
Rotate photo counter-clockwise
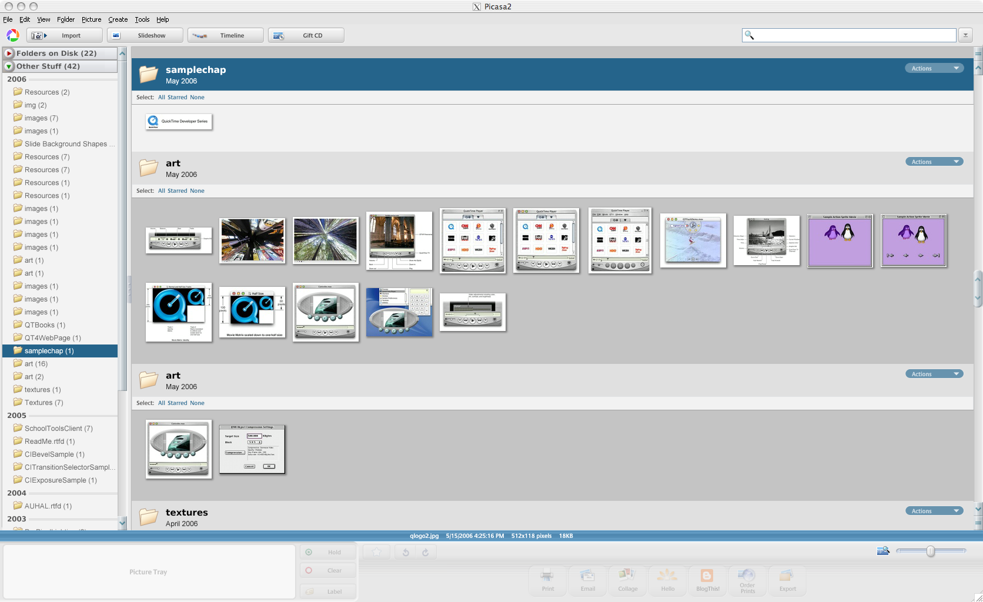tap(404, 551)
